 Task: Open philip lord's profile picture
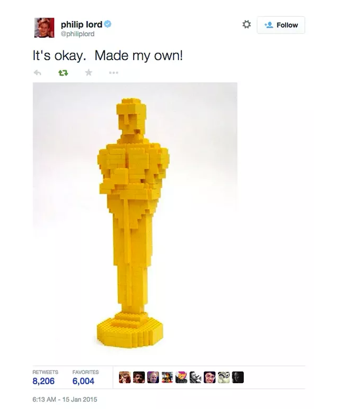point(44,28)
